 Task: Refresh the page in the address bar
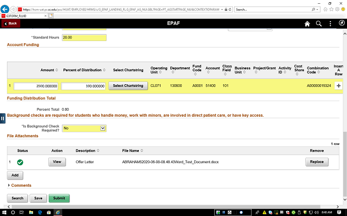point(230,10)
